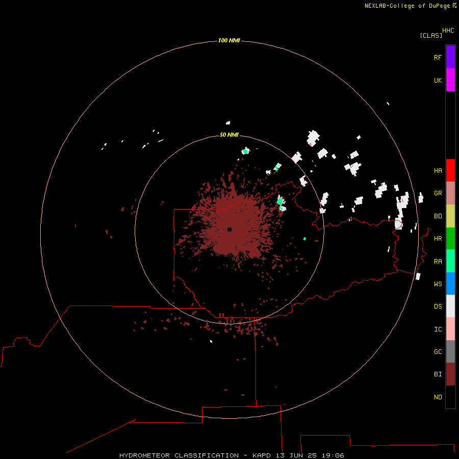Viewport: 459px width, 459px height.
Task: Click the HHC product label
Action: pyautogui.click(x=448, y=31)
